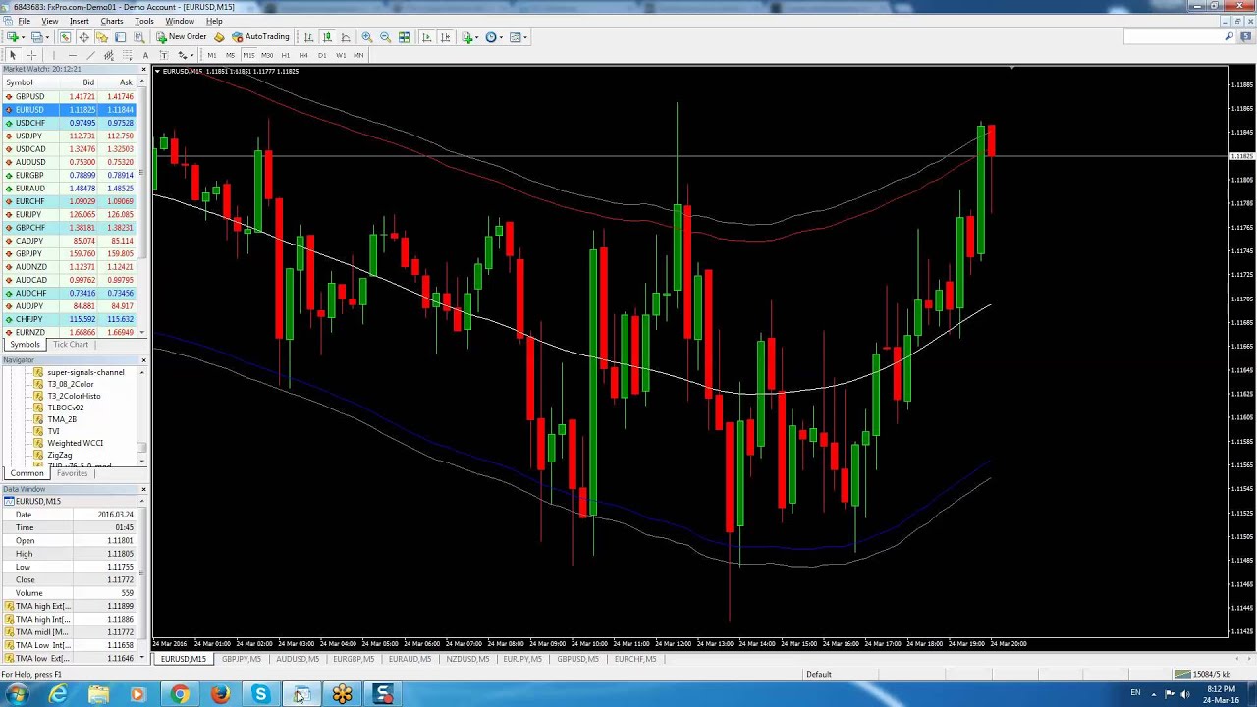The image size is (1257, 707).
Task: Switch chart to Line Chart mode
Action: [x=346, y=37]
